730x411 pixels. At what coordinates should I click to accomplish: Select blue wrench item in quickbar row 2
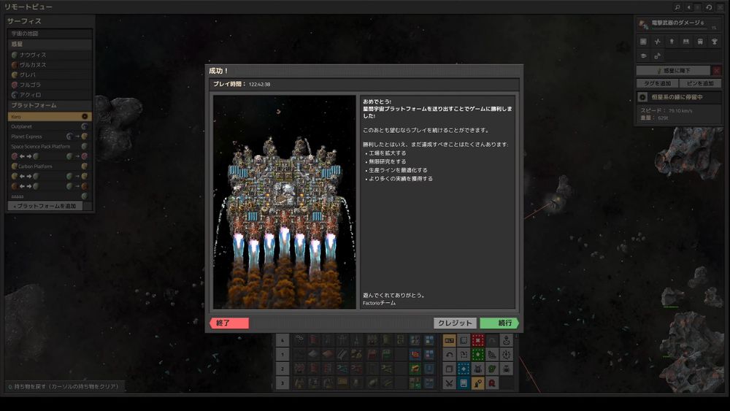(x=342, y=369)
